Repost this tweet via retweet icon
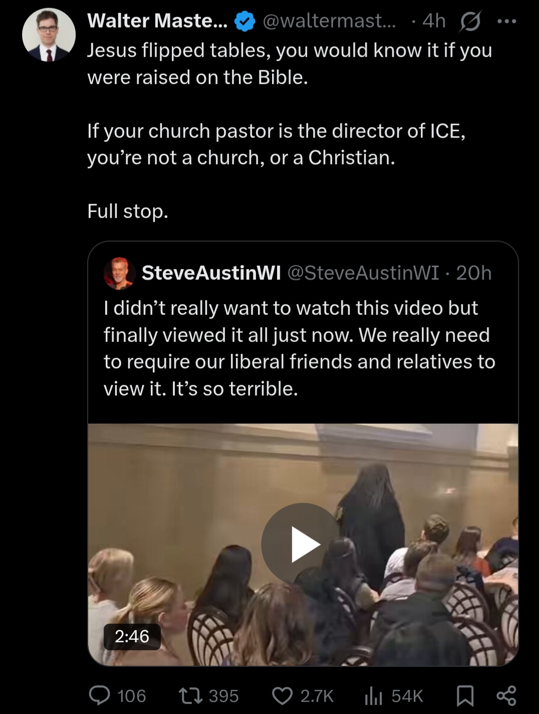This screenshot has width=539, height=714. coord(190,695)
